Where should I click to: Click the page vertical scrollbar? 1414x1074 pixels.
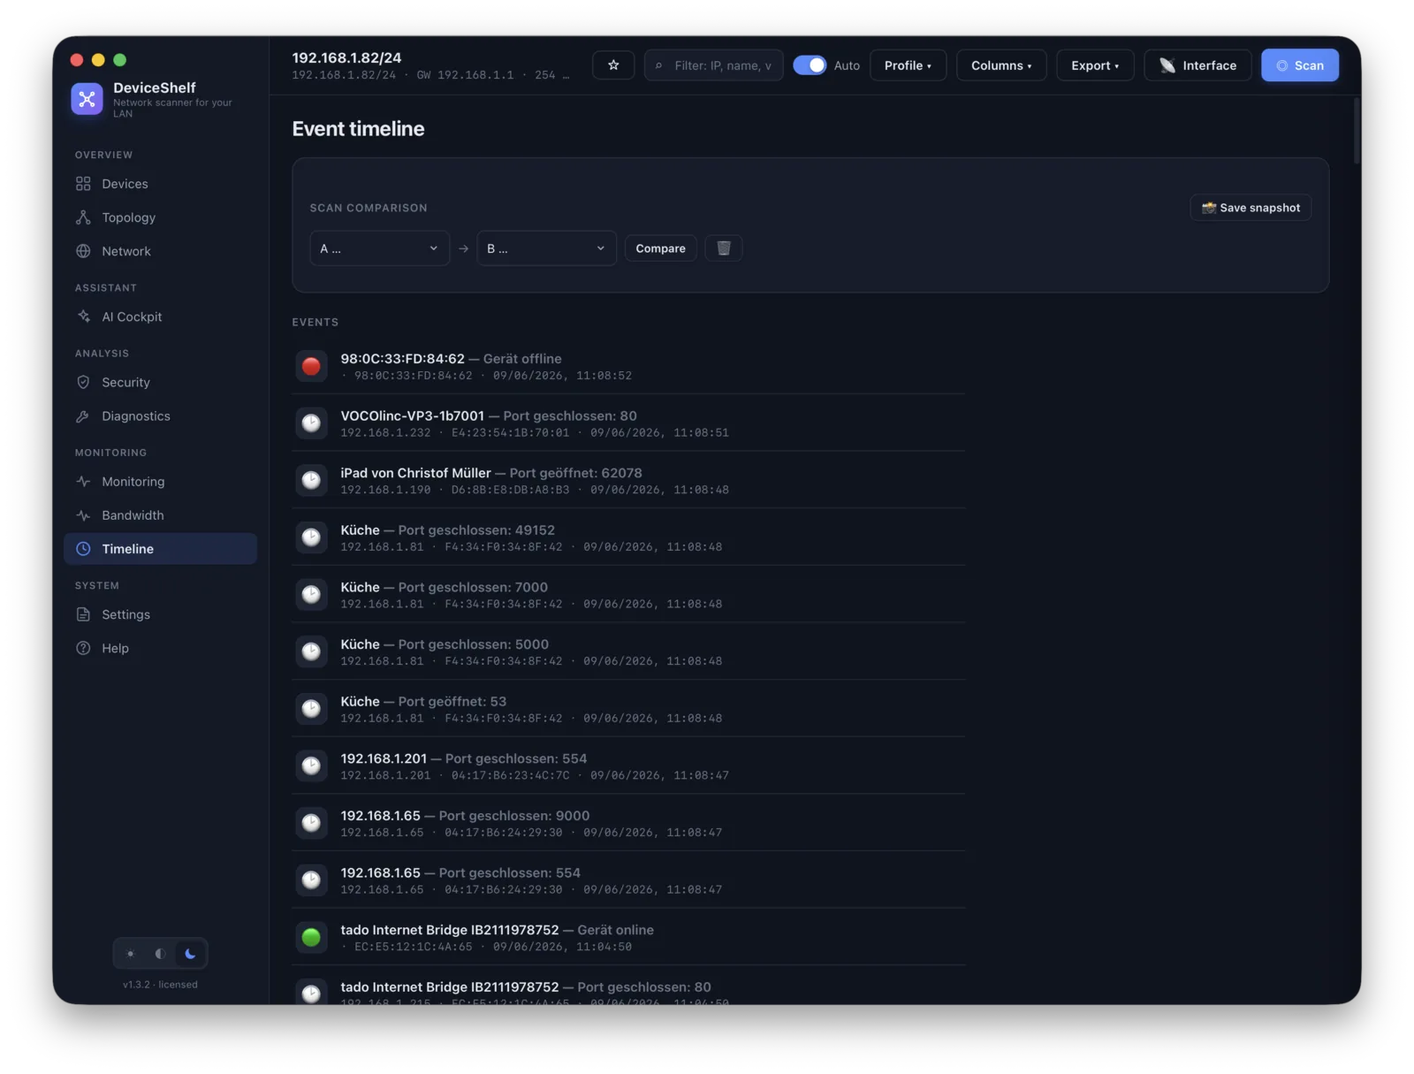pos(1356,131)
